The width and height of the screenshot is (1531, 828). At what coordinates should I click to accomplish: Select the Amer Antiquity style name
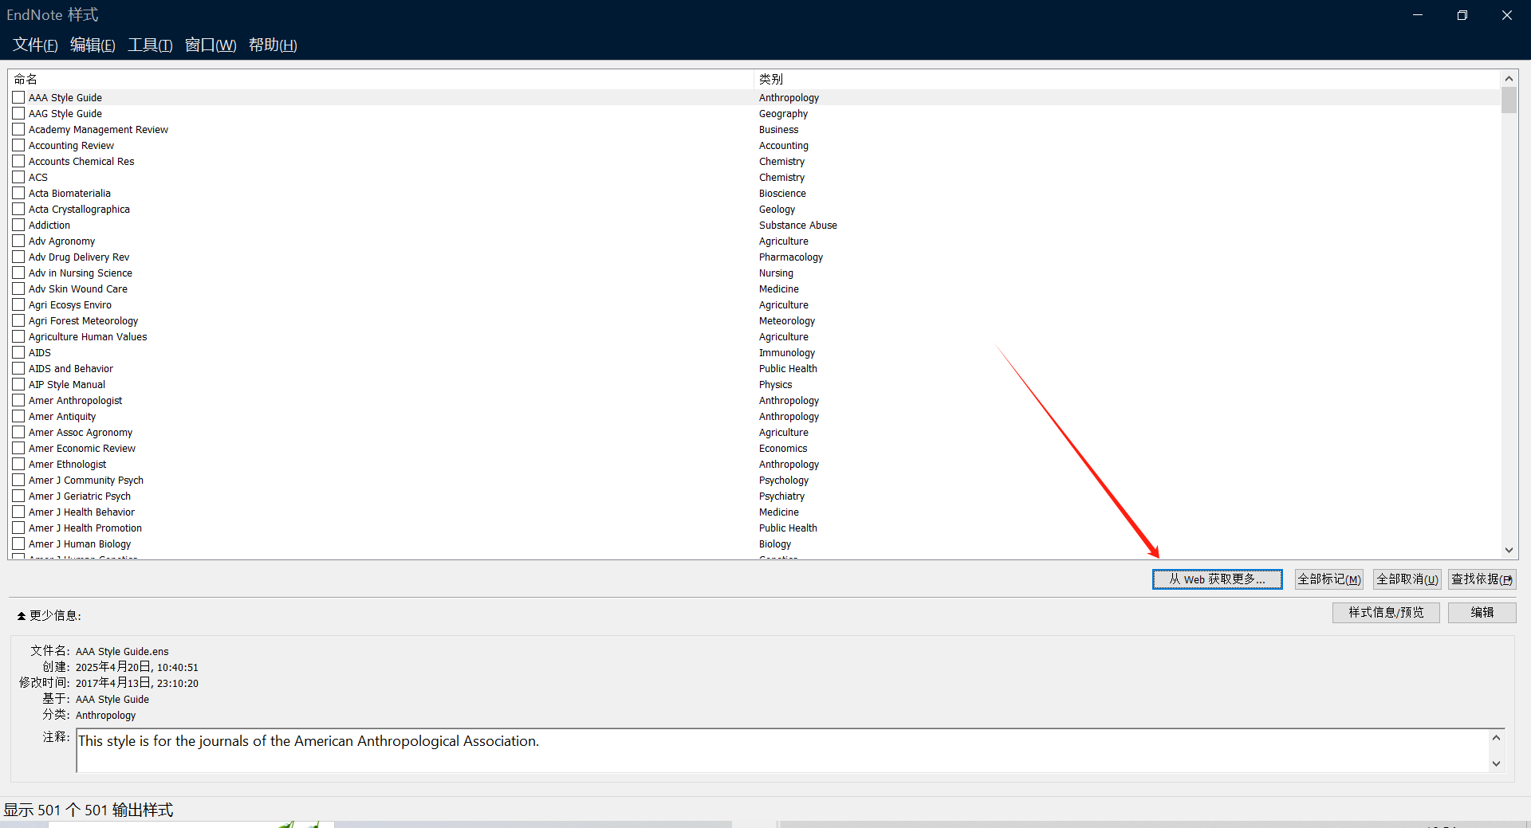click(x=62, y=416)
